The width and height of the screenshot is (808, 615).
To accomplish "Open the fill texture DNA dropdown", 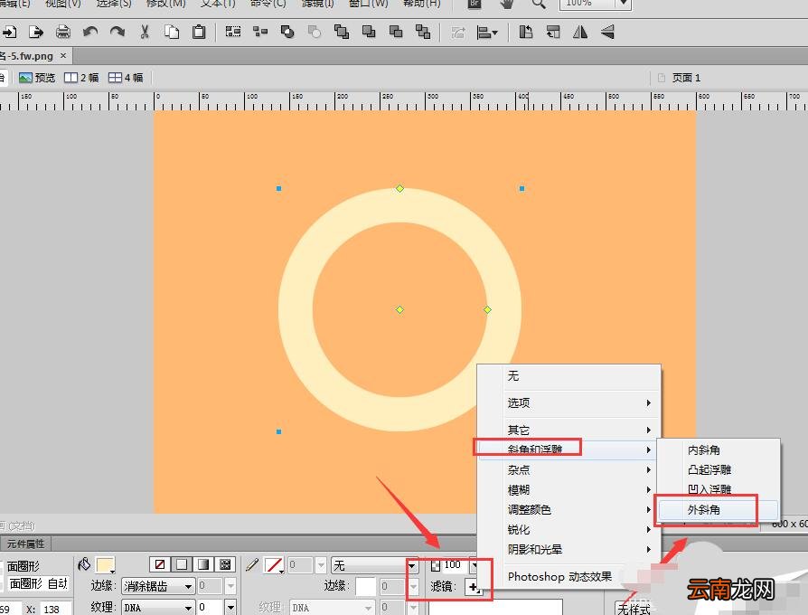I will click(x=158, y=607).
